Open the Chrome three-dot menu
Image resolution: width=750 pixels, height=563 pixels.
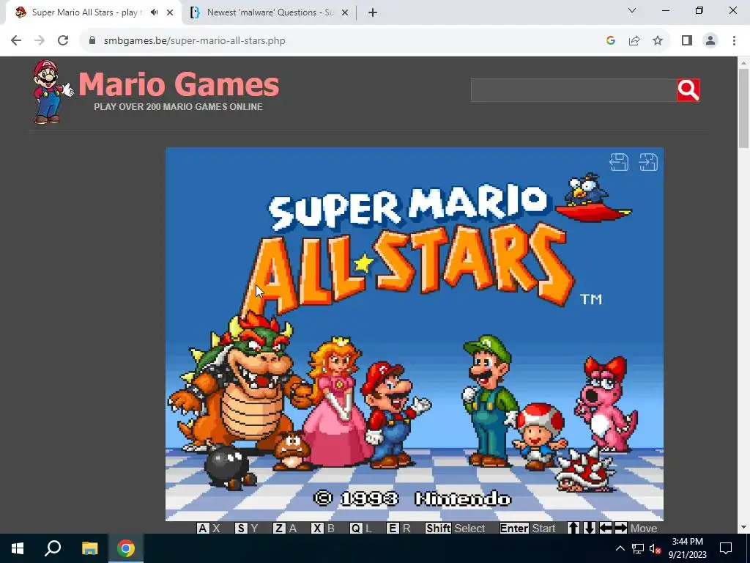point(734,41)
